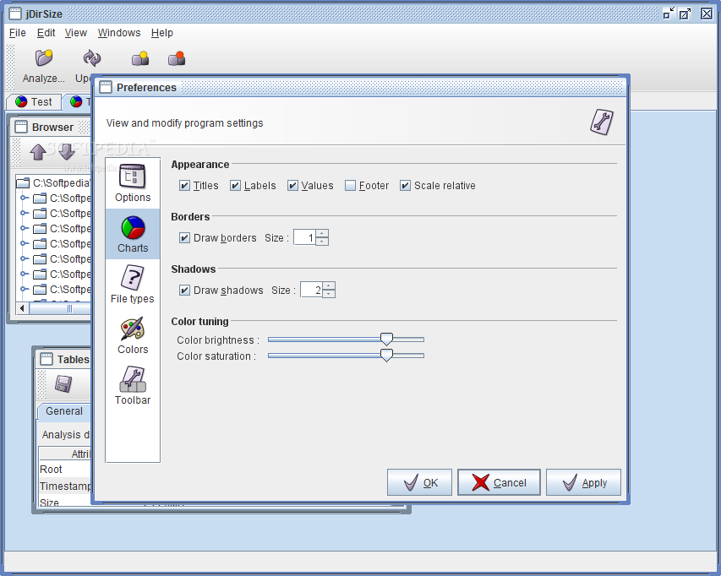The image size is (721, 576).
Task: Select the Root row in Tables window
Action: 65,469
